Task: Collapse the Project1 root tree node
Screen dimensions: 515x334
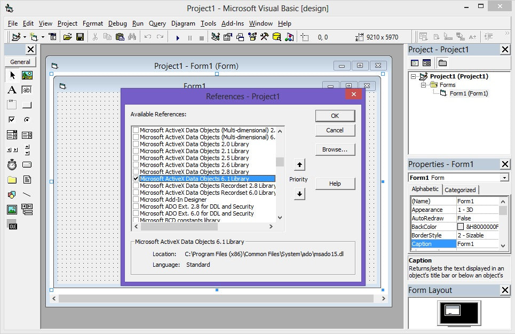Action: click(x=413, y=76)
